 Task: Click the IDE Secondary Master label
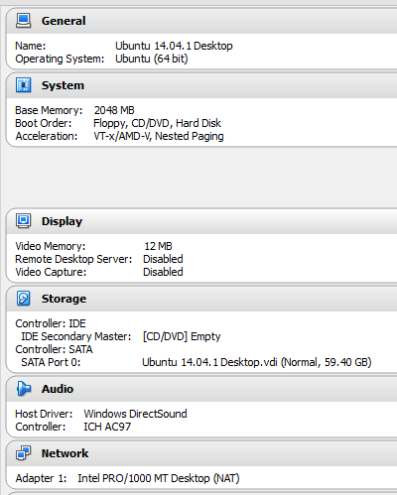click(x=76, y=336)
